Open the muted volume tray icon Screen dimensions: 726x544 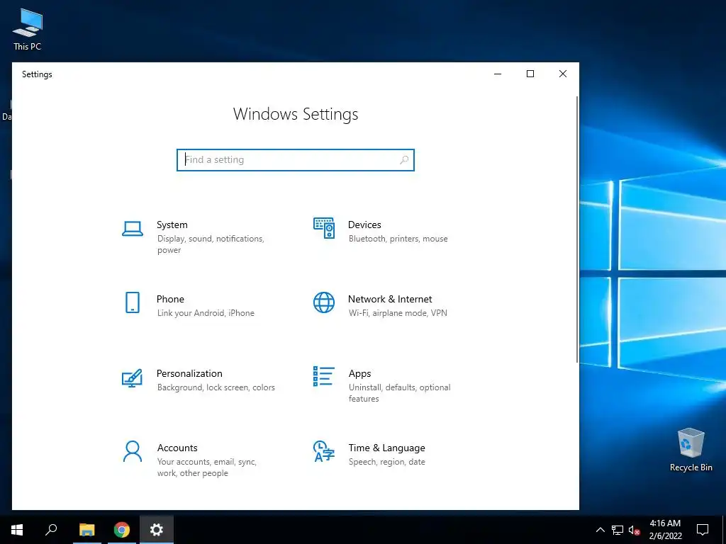(634, 530)
